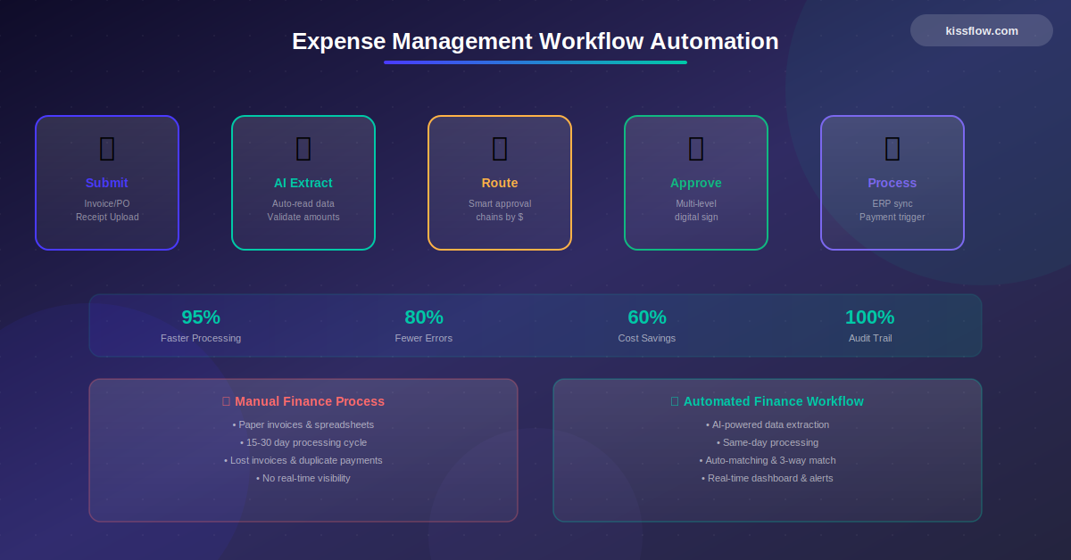The height and width of the screenshot is (560, 1071).
Task: Click 'Multi-level digital sign' description
Action: (x=696, y=210)
